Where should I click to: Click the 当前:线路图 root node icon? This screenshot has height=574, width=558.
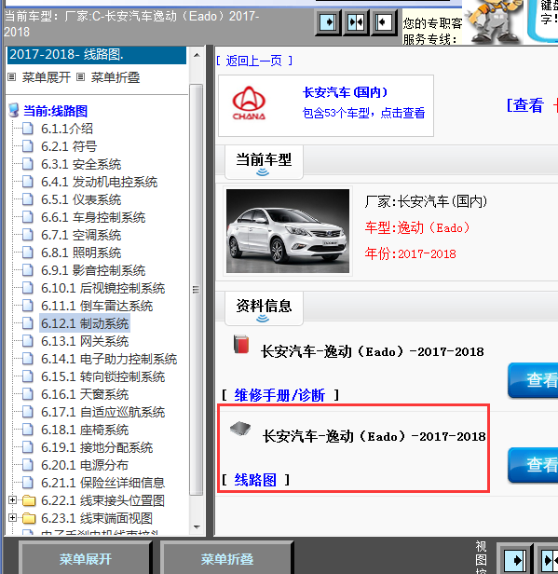tap(14, 110)
